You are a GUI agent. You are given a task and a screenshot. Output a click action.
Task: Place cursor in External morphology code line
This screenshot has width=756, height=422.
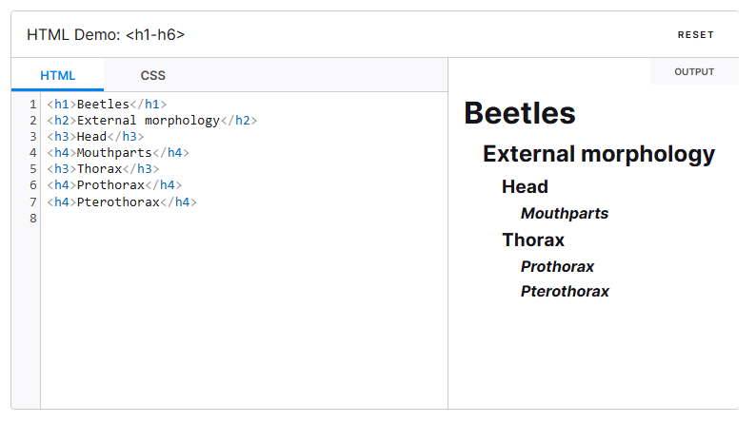point(151,121)
